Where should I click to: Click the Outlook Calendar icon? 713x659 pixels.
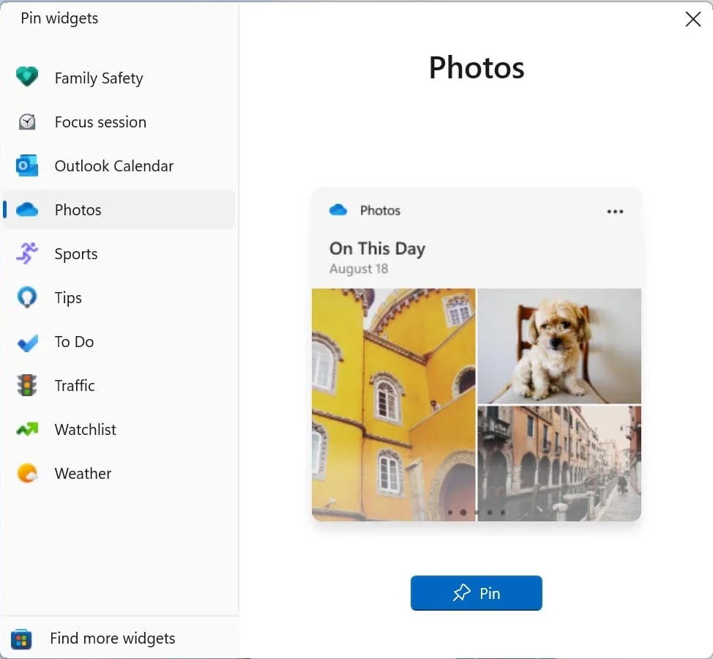pos(27,165)
